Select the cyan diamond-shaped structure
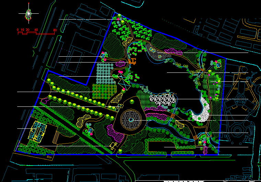Screen dimensions: 261x182 click(122, 80)
